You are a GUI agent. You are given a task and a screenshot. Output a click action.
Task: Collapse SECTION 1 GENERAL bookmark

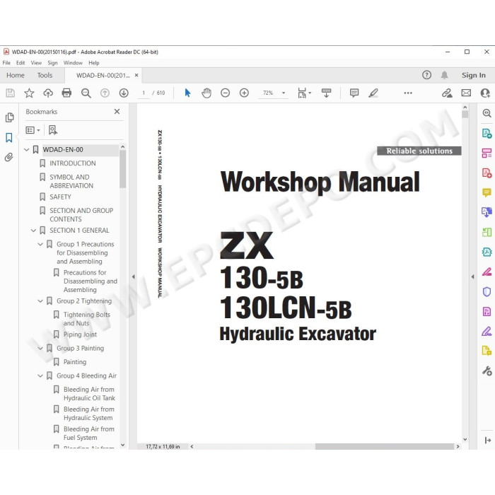[33, 231]
